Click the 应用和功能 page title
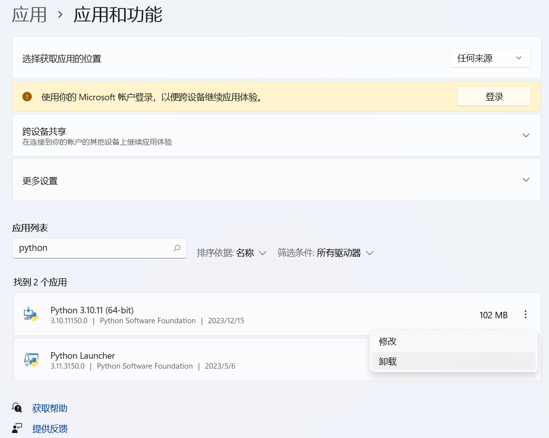Screen dimensions: 549x438 (118, 15)
